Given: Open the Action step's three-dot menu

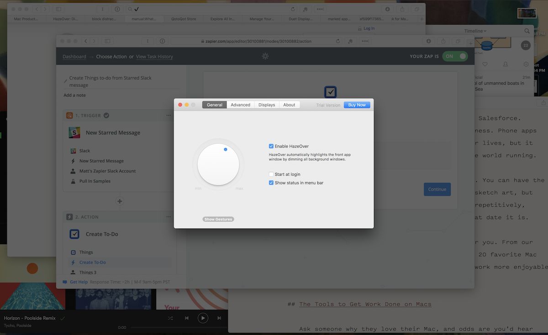Looking at the screenshot, I should [x=169, y=217].
